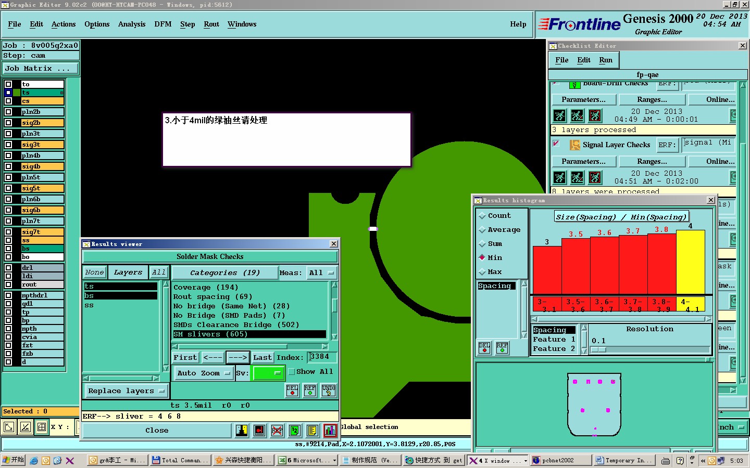Click the angle tool icon in bottom toolbar
The image size is (750, 468).
point(26,427)
